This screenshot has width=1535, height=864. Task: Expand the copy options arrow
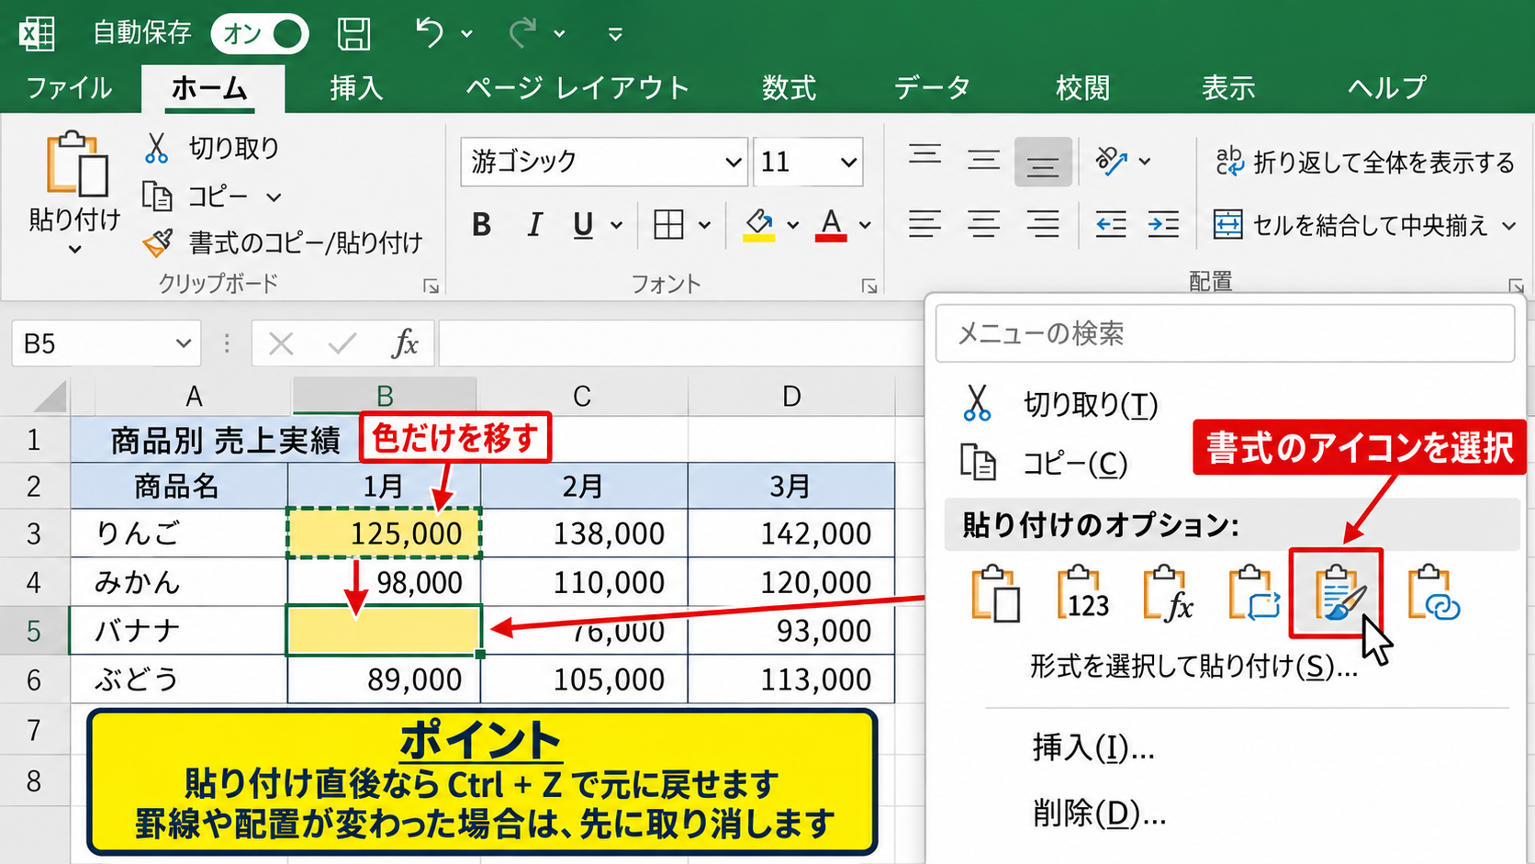tap(274, 197)
